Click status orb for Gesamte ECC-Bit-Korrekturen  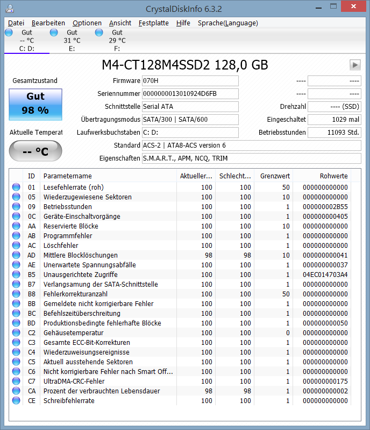pyautogui.click(x=16, y=342)
